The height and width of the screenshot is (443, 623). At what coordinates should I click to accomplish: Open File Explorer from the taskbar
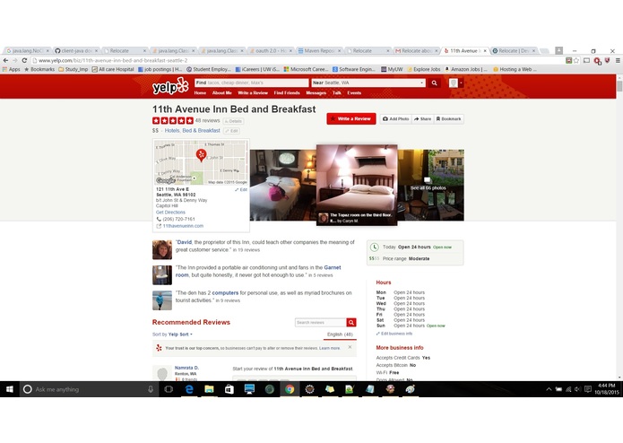pyautogui.click(x=210, y=389)
